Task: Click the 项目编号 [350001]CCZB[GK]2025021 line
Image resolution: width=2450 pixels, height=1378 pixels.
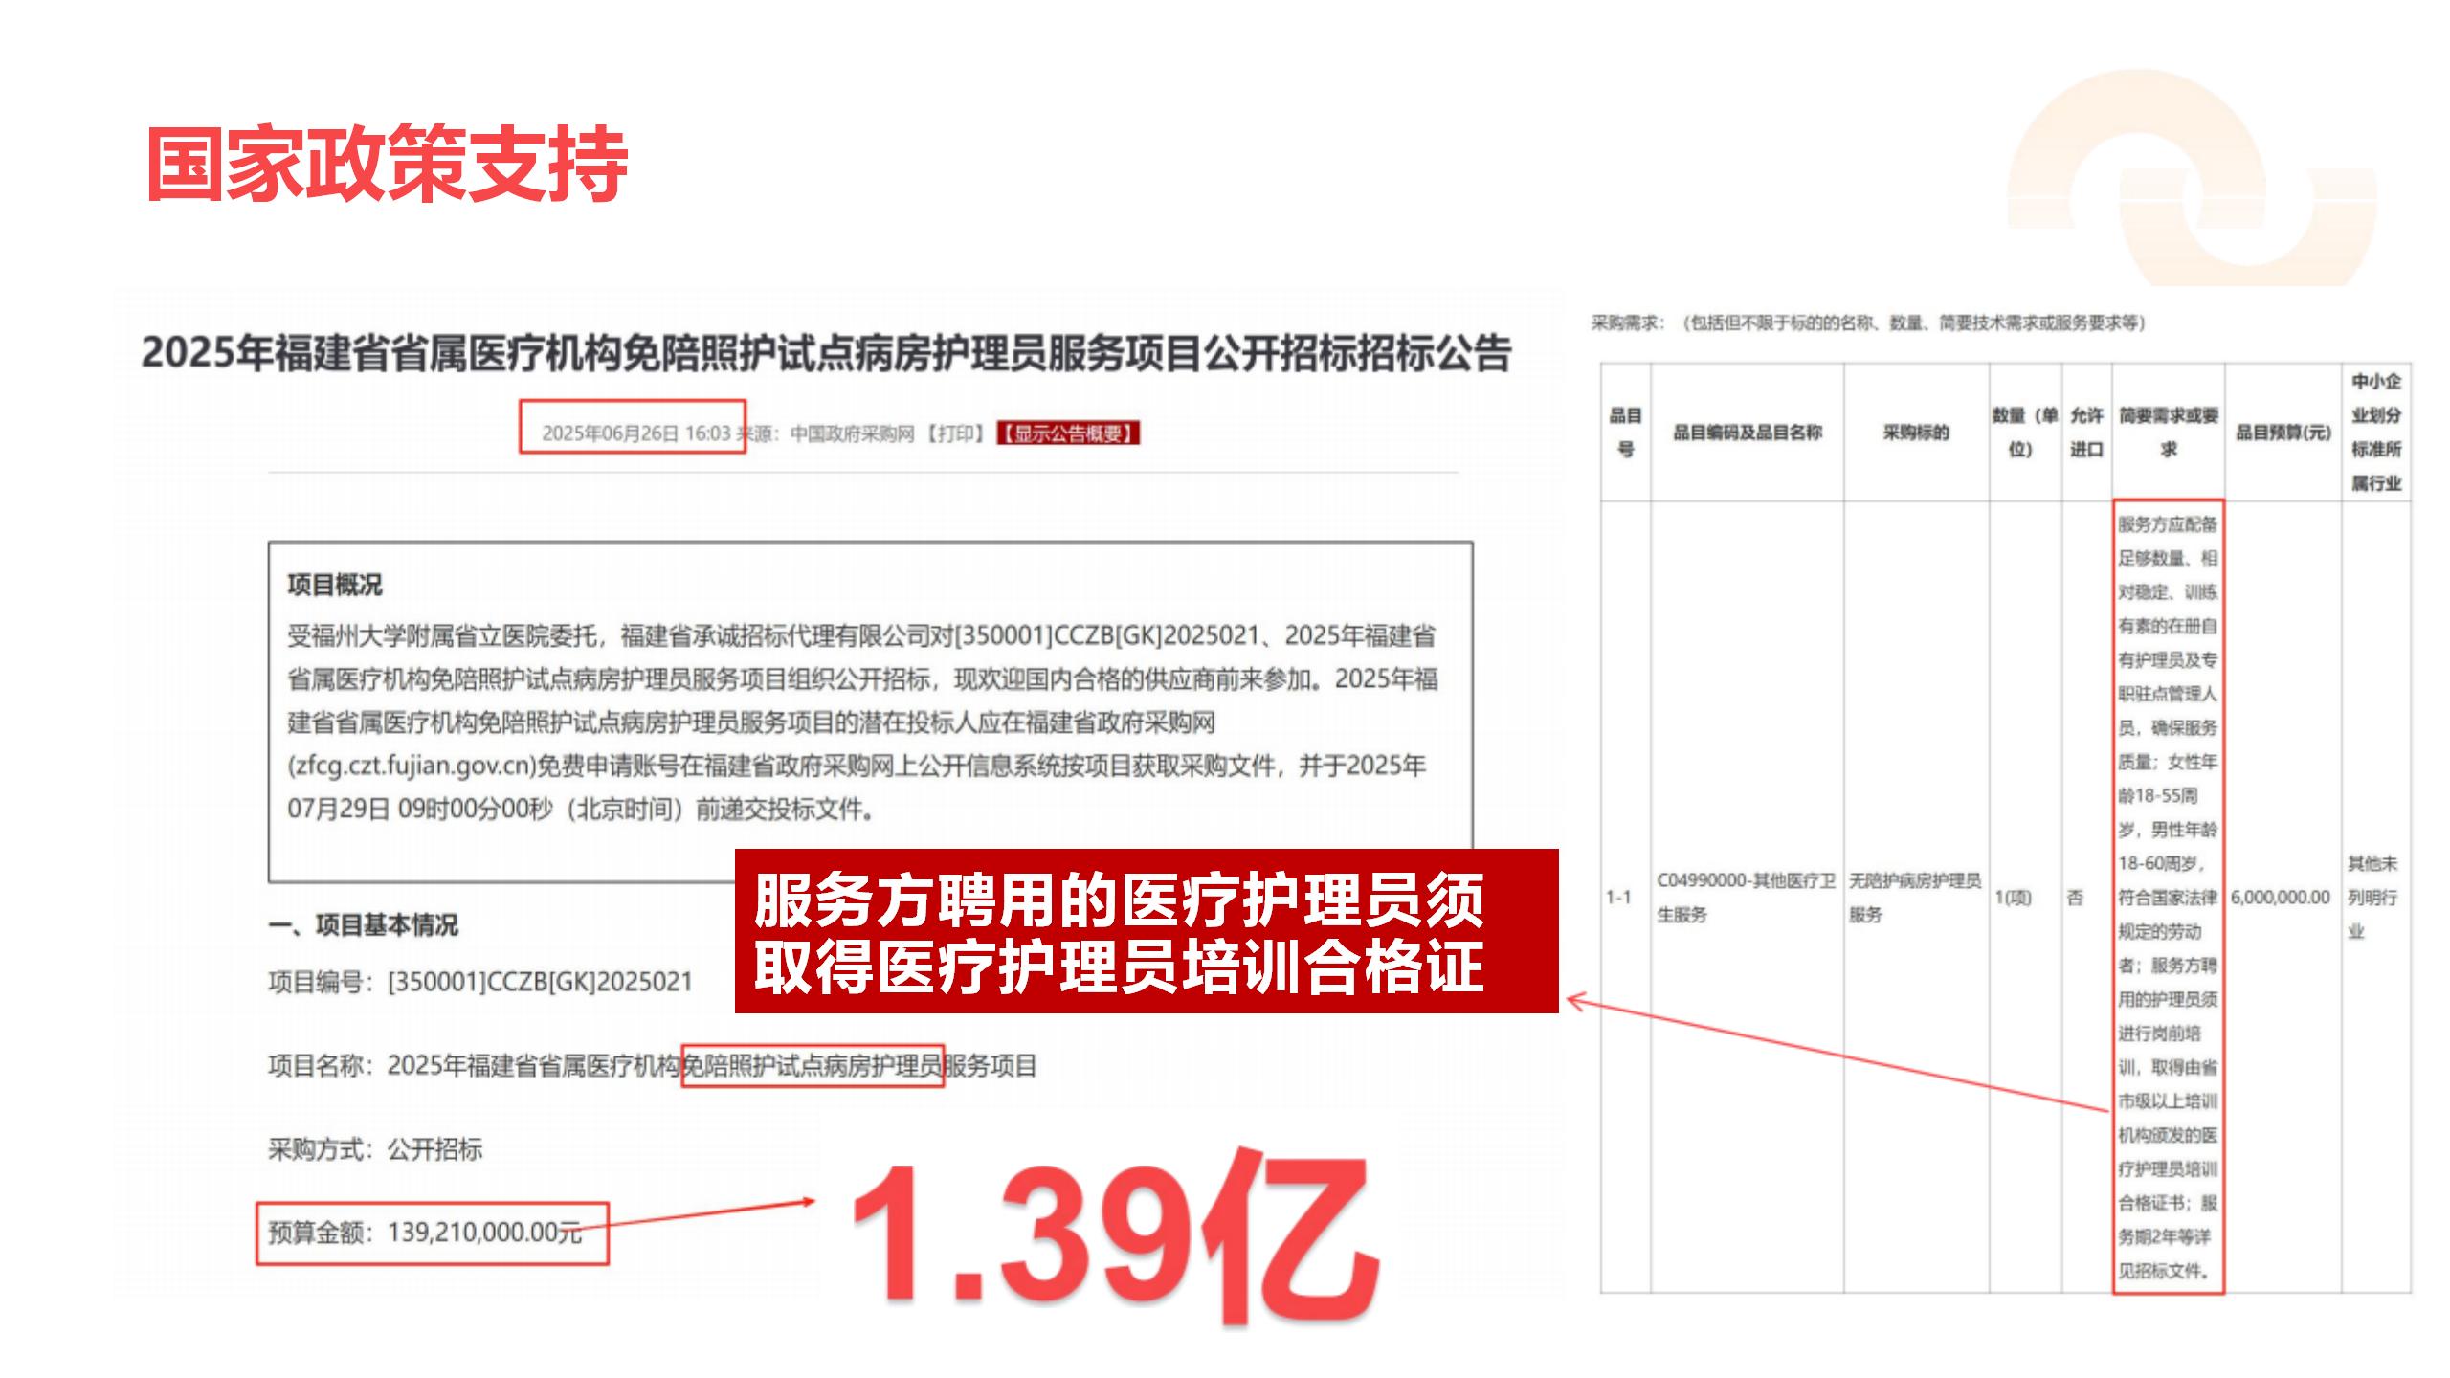Action: tap(479, 982)
